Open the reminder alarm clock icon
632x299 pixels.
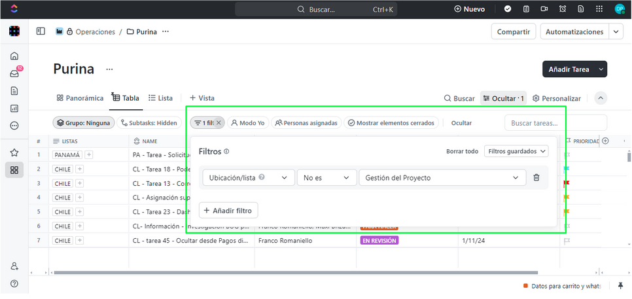563,9
